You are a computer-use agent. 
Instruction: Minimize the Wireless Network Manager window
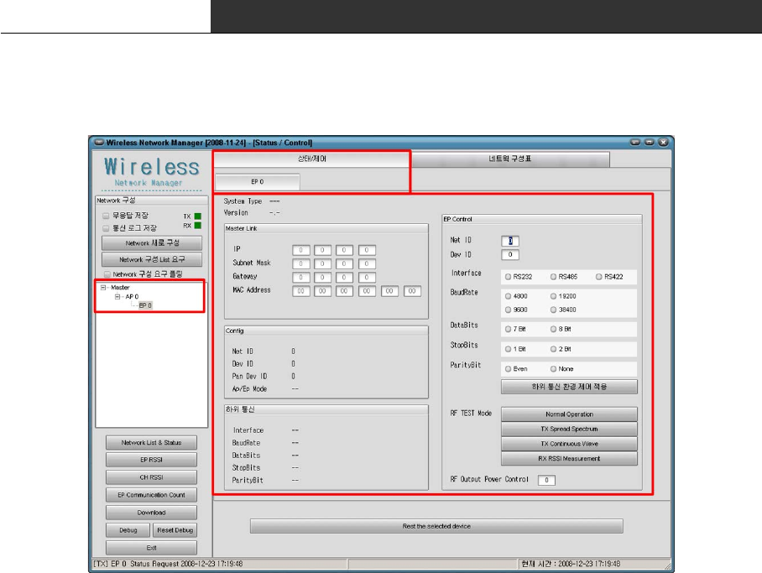pyautogui.click(x=634, y=143)
